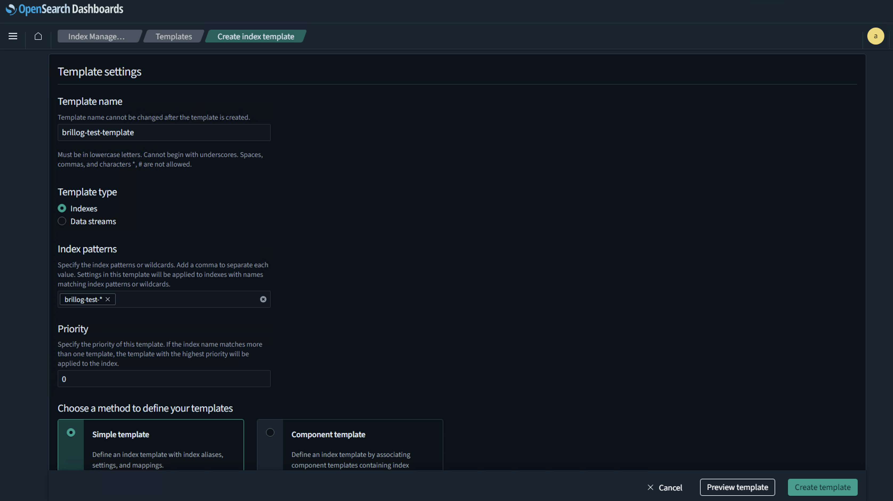Switch to the Templates breadcrumb tab
The width and height of the screenshot is (893, 501).
tap(174, 36)
